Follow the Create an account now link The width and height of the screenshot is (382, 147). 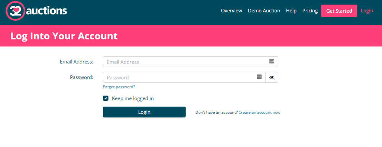click(259, 113)
